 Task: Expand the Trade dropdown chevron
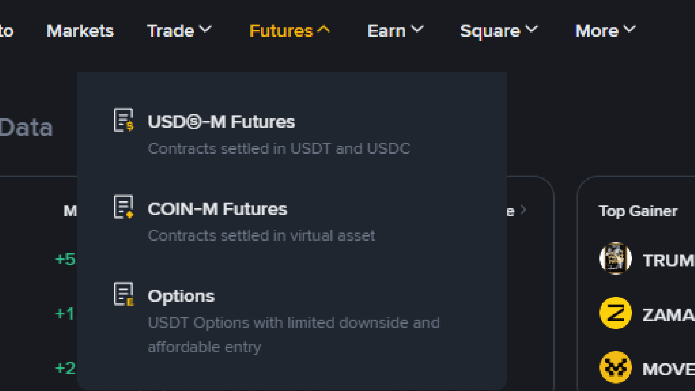[x=205, y=29]
